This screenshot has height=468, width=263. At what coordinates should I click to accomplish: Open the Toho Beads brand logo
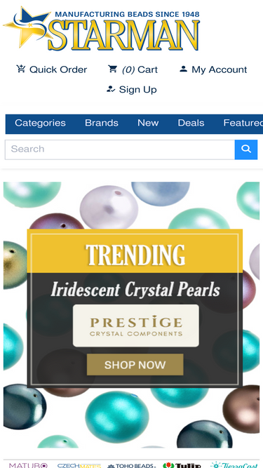coord(132,466)
